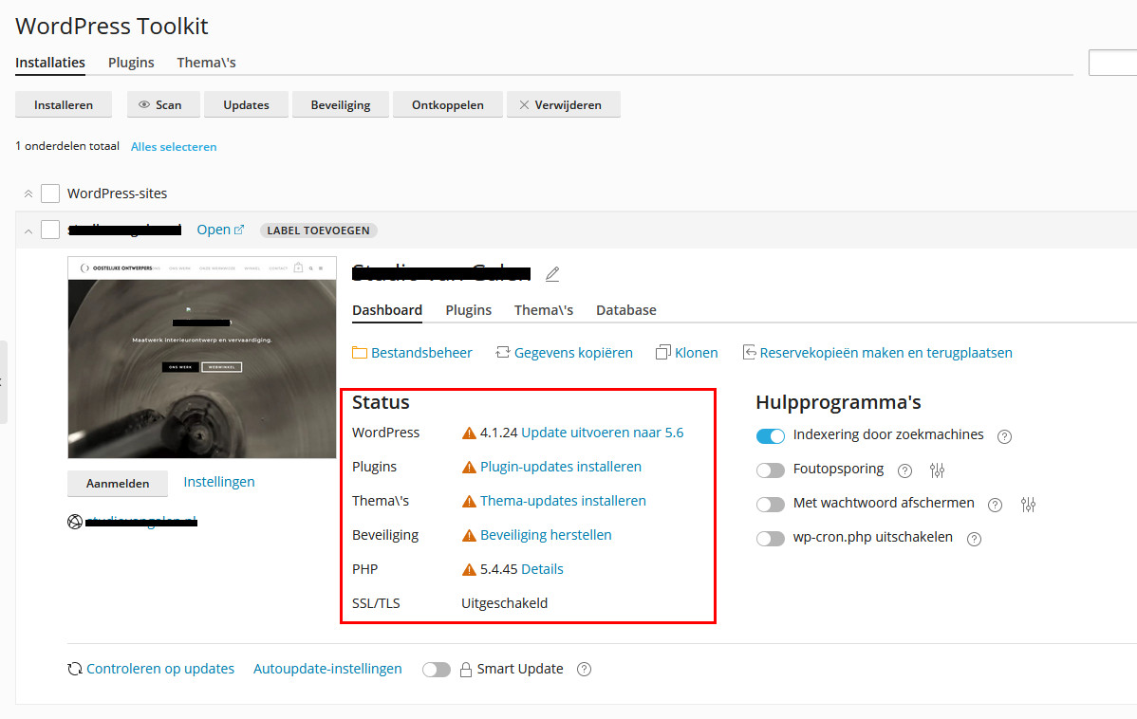Click the Alles selecteren link

pyautogui.click(x=174, y=146)
